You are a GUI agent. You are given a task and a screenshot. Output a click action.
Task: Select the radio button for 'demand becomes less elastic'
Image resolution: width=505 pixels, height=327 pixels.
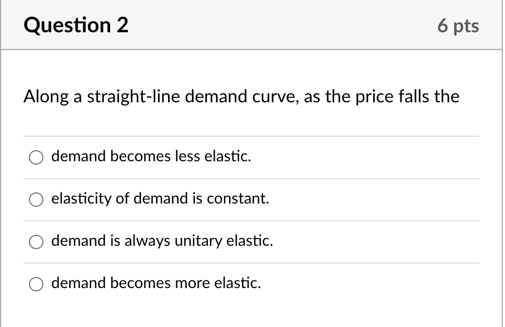point(36,157)
